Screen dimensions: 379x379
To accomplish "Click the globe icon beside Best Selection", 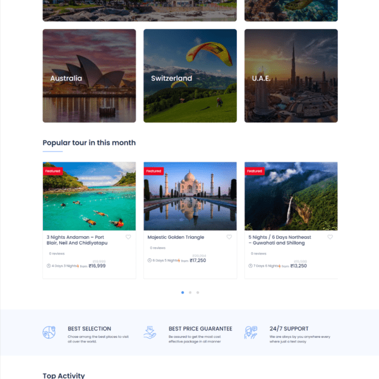I will tap(49, 332).
